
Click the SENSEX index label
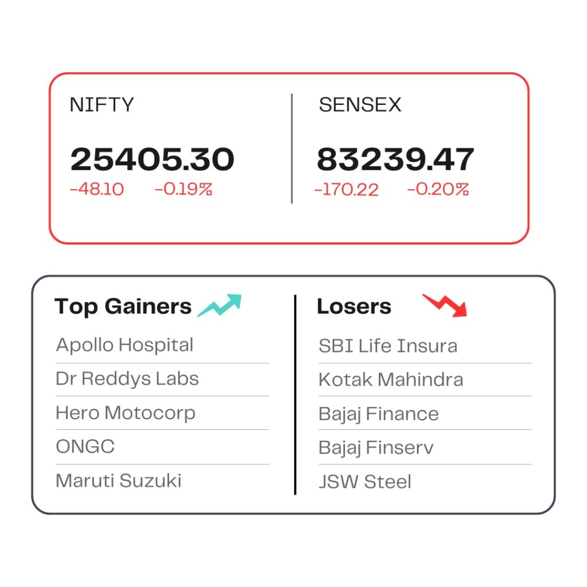(360, 104)
